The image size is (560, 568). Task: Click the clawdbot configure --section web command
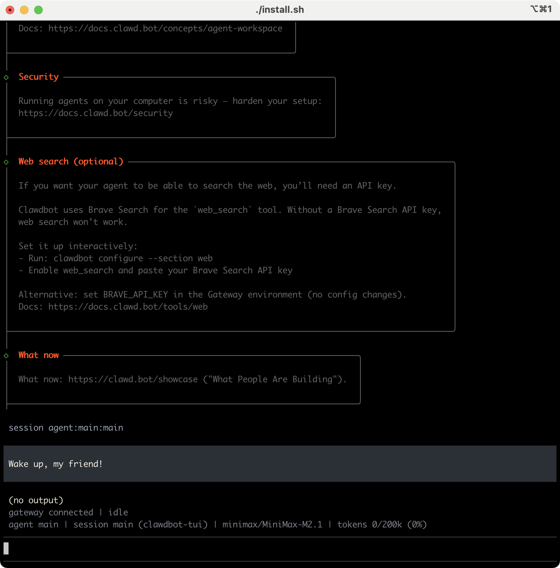click(133, 258)
